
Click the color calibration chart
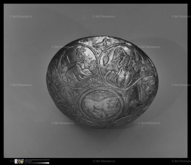pyautogui.click(x=19, y=161)
